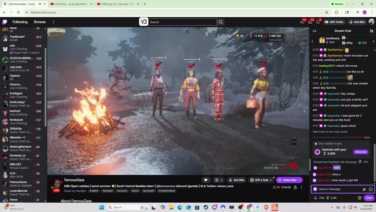Show next chat leaderboard entry
Screen dimensions: 376x212
pos(373,42)
